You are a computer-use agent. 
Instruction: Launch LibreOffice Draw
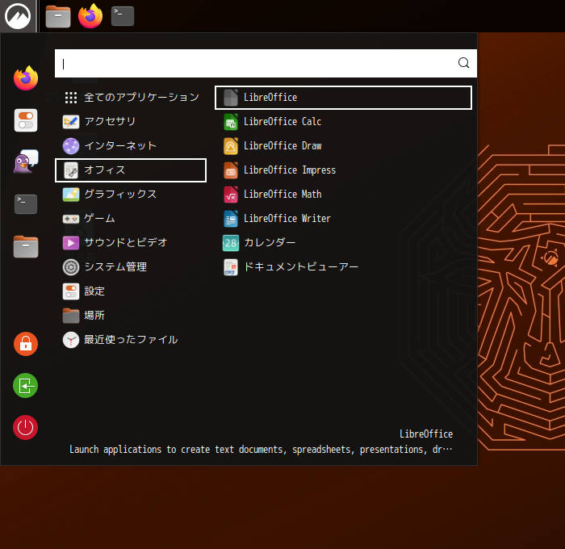pos(343,145)
